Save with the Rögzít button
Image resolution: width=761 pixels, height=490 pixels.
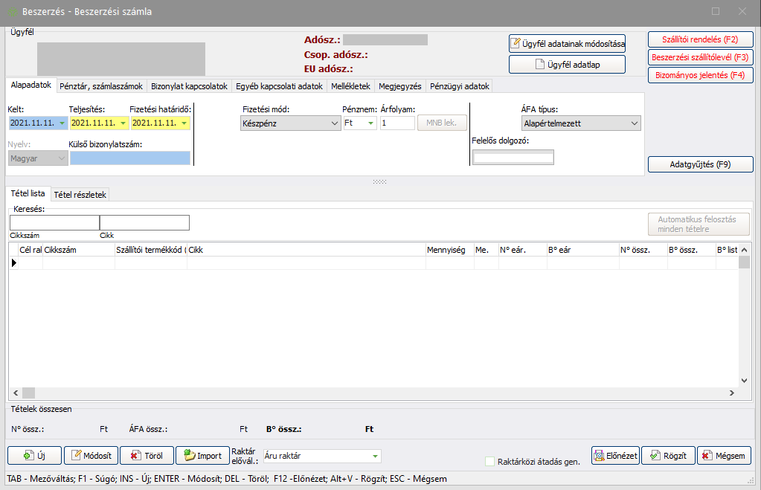point(667,455)
